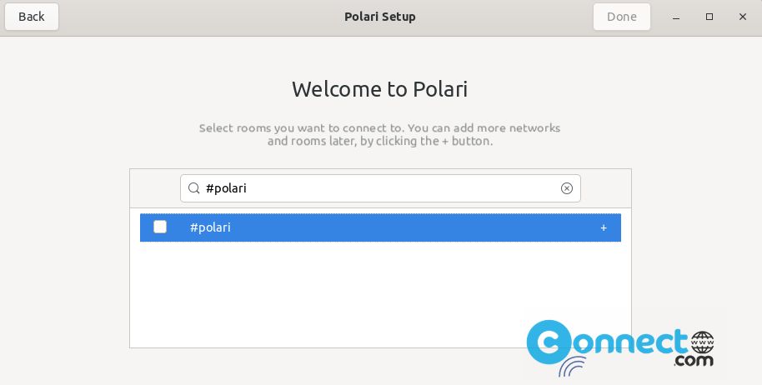Click the .com text in watermark
Viewport: 762px width, 385px height.
(x=694, y=361)
